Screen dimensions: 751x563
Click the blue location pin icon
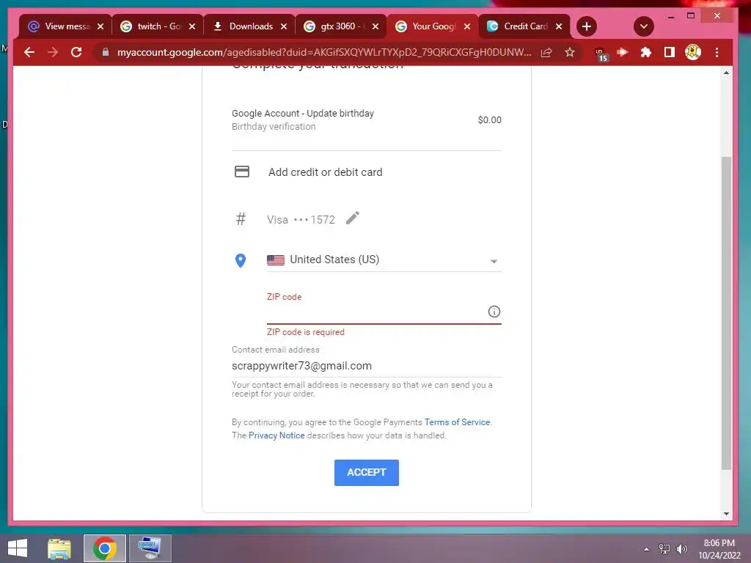241,260
